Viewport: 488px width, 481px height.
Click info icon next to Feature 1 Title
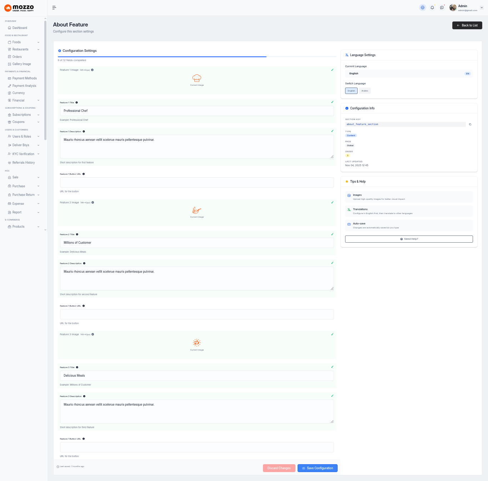coord(76,103)
